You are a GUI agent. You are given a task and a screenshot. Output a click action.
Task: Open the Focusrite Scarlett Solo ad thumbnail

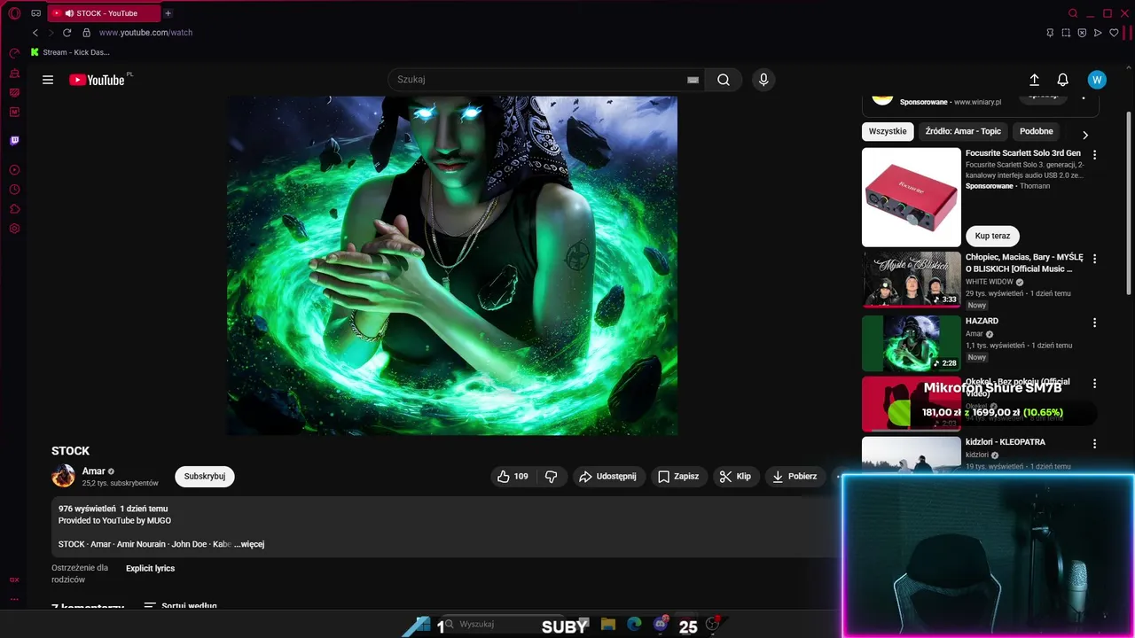tap(911, 197)
